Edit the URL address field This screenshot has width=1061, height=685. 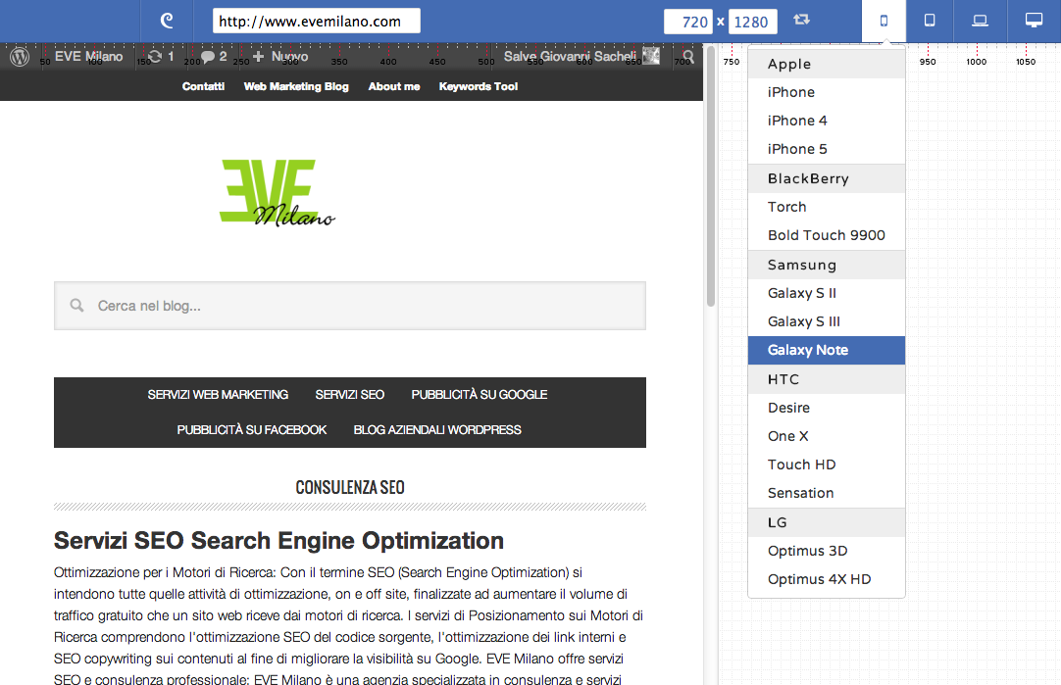(x=317, y=21)
